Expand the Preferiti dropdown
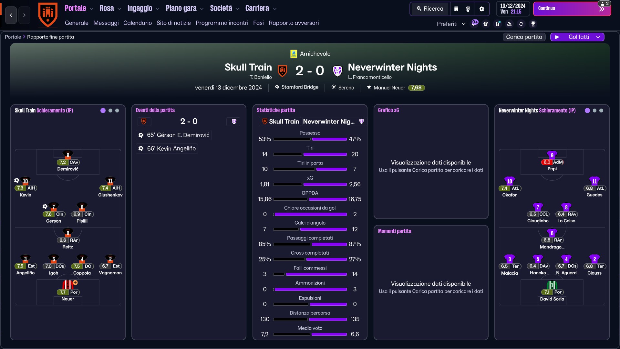The height and width of the screenshot is (349, 620). tap(451, 24)
